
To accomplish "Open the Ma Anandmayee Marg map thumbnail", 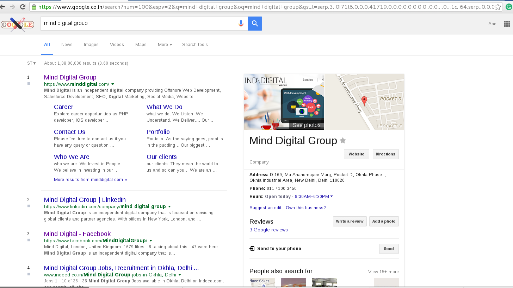I will 364,102.
